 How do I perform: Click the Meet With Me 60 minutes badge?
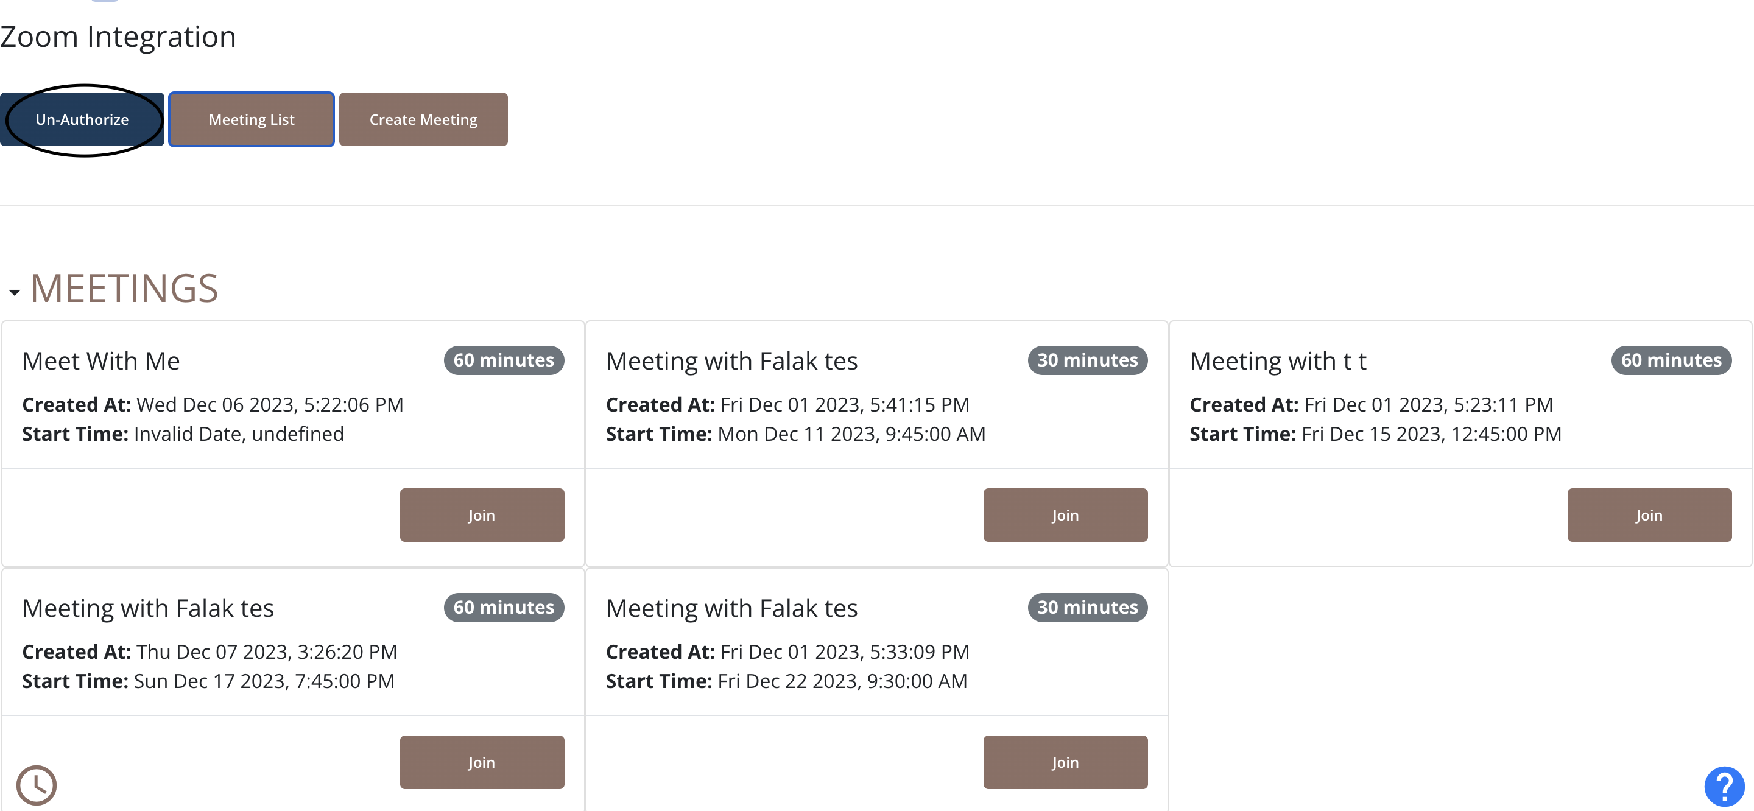tap(503, 360)
